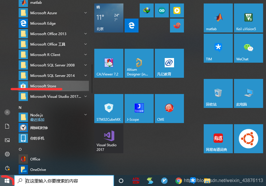Expand the Microsoft Office 2013 folder
The image size is (266, 186).
click(x=53, y=34)
